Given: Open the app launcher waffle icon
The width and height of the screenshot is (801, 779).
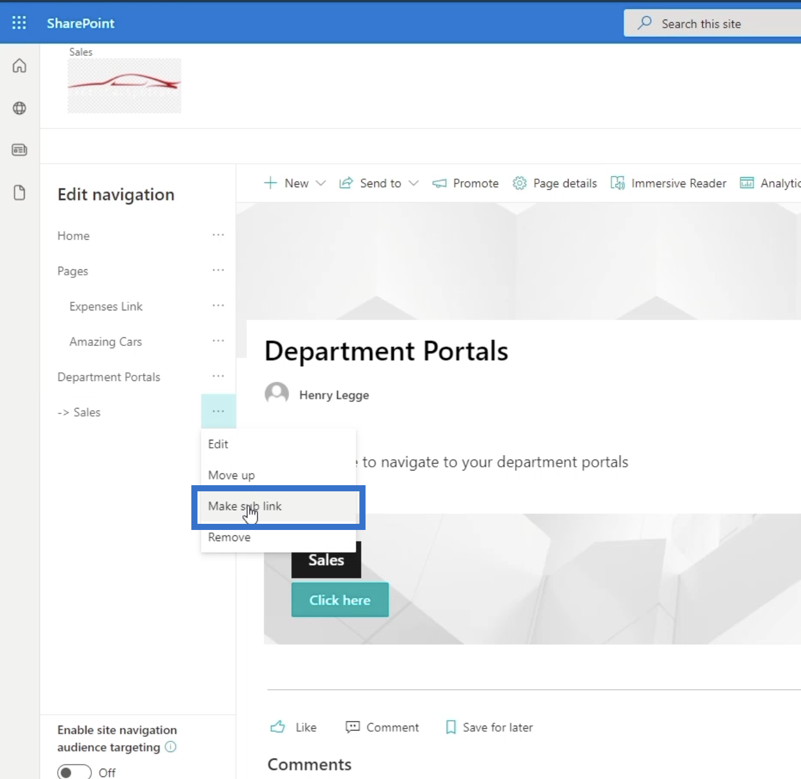Looking at the screenshot, I should coord(19,23).
